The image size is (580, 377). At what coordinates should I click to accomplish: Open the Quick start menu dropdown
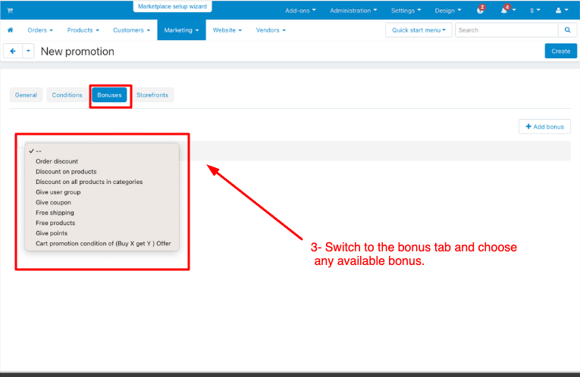click(419, 30)
